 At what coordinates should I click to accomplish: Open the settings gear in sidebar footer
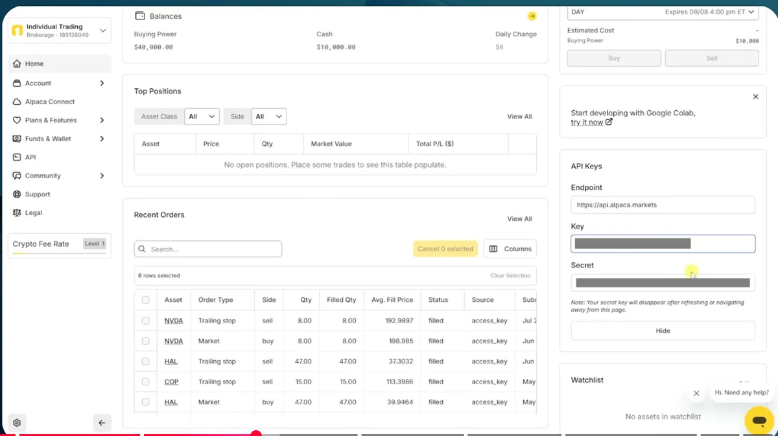[x=17, y=423]
